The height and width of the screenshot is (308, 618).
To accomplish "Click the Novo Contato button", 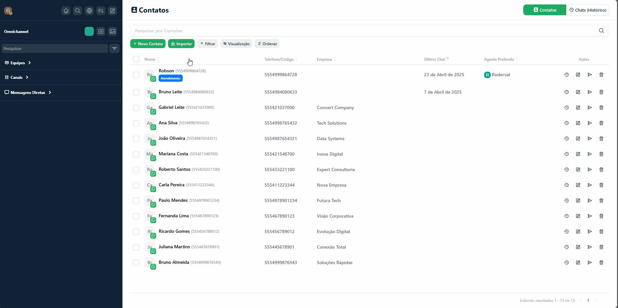I will click(x=148, y=44).
